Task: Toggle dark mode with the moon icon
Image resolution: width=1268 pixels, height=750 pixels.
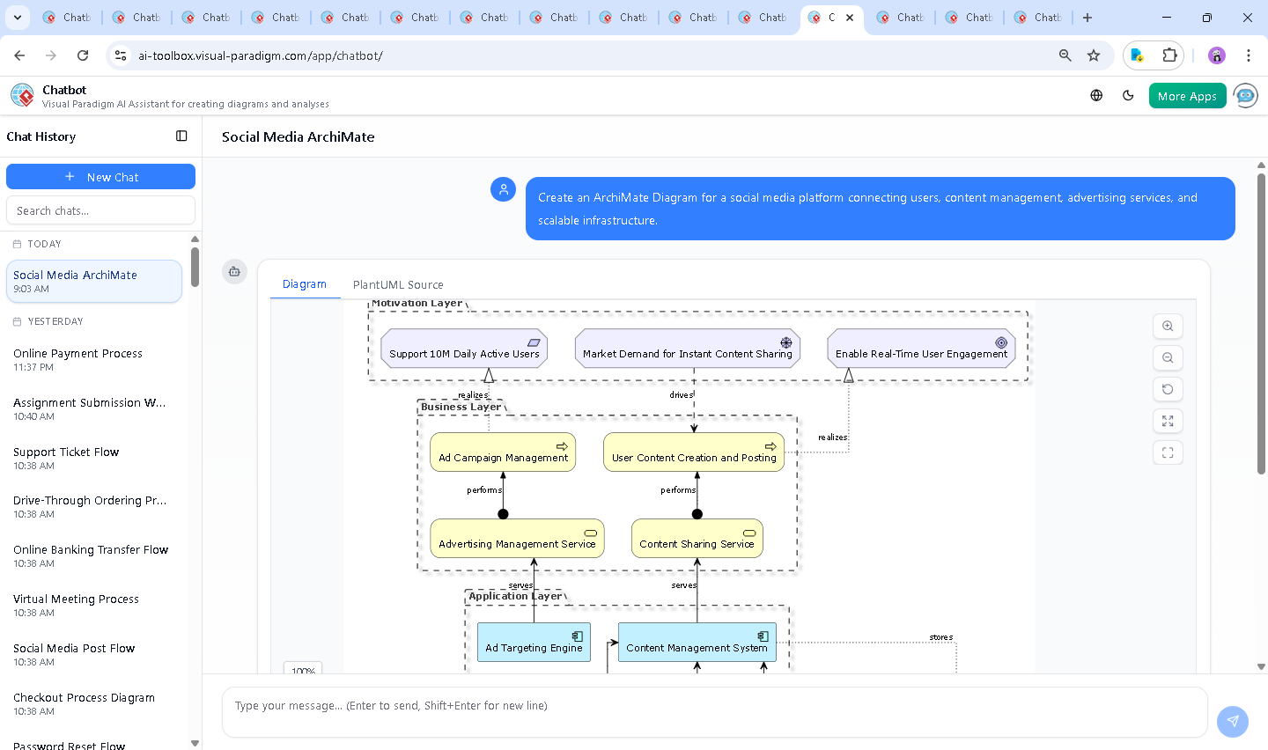Action: [x=1128, y=95]
